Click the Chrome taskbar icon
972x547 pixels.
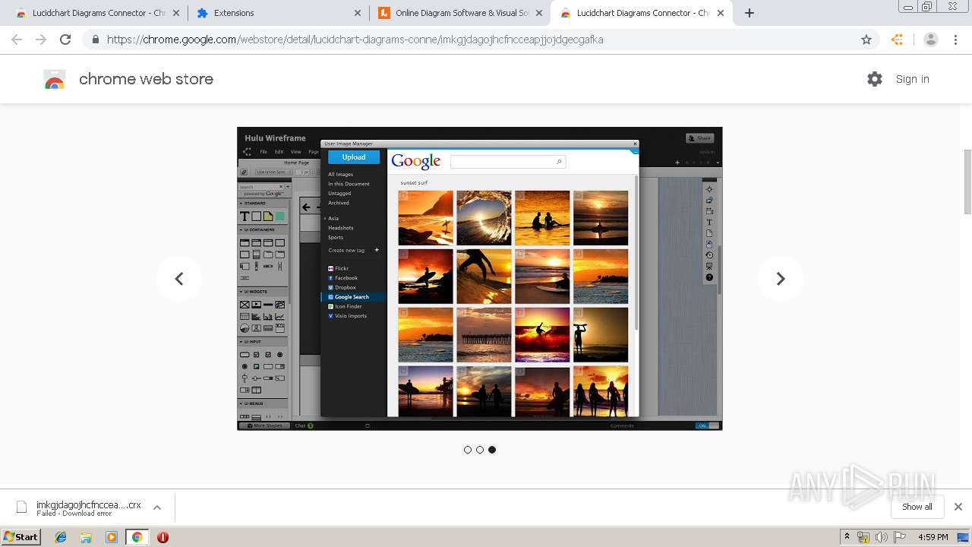pos(137,537)
